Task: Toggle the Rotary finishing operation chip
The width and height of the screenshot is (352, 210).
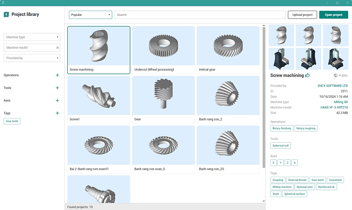Action: 282,129
